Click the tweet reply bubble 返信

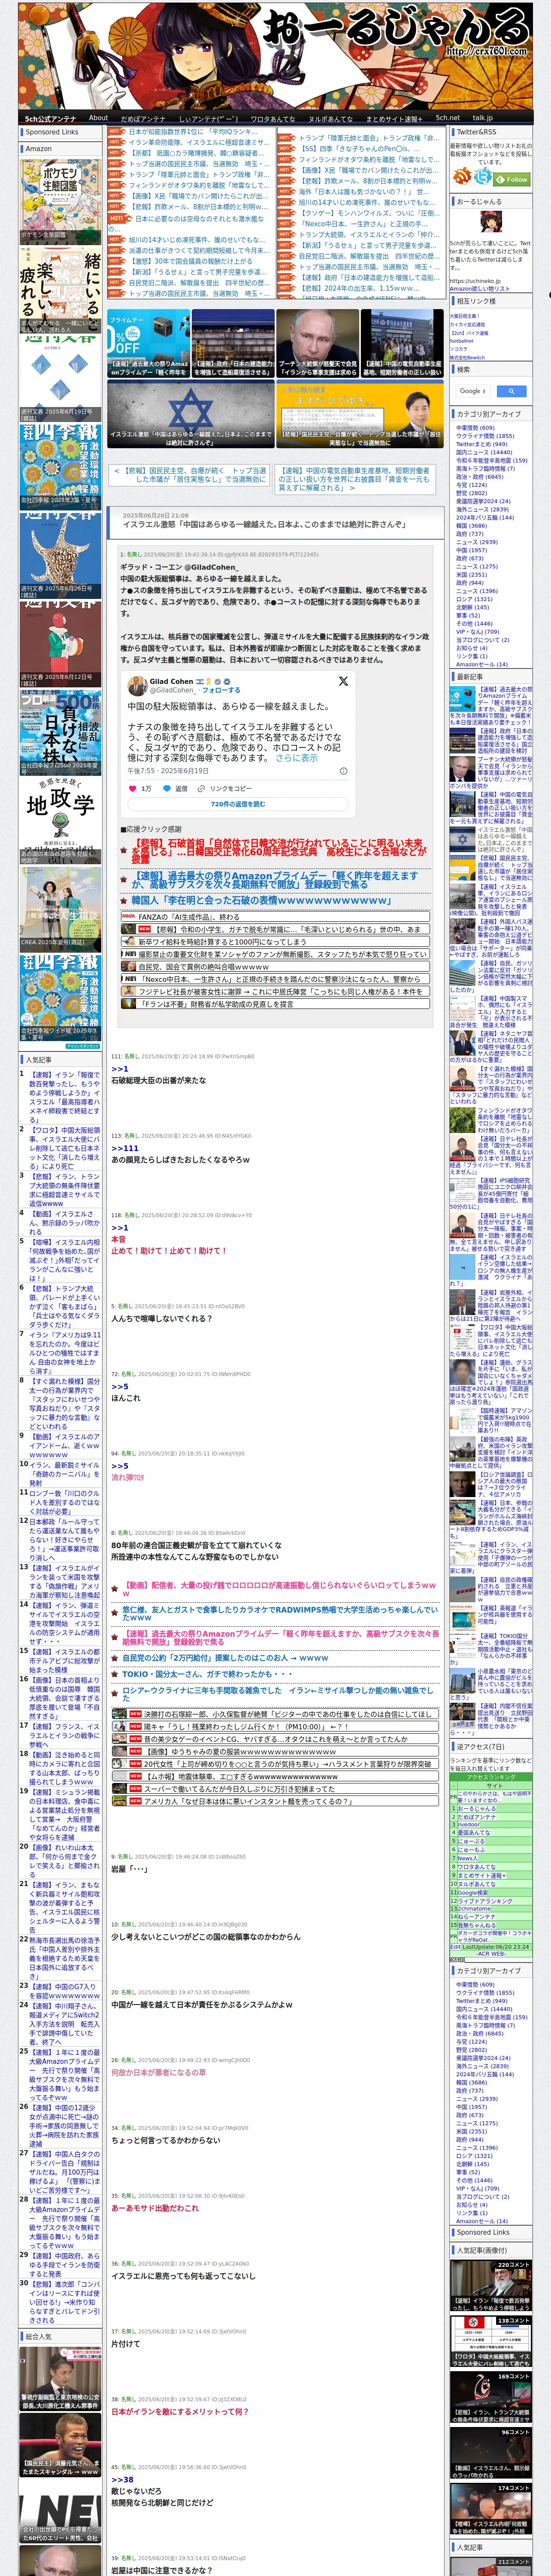175,789
